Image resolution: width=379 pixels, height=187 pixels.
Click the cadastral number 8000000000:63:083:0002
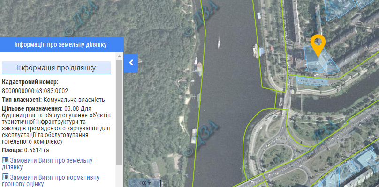click(35, 91)
